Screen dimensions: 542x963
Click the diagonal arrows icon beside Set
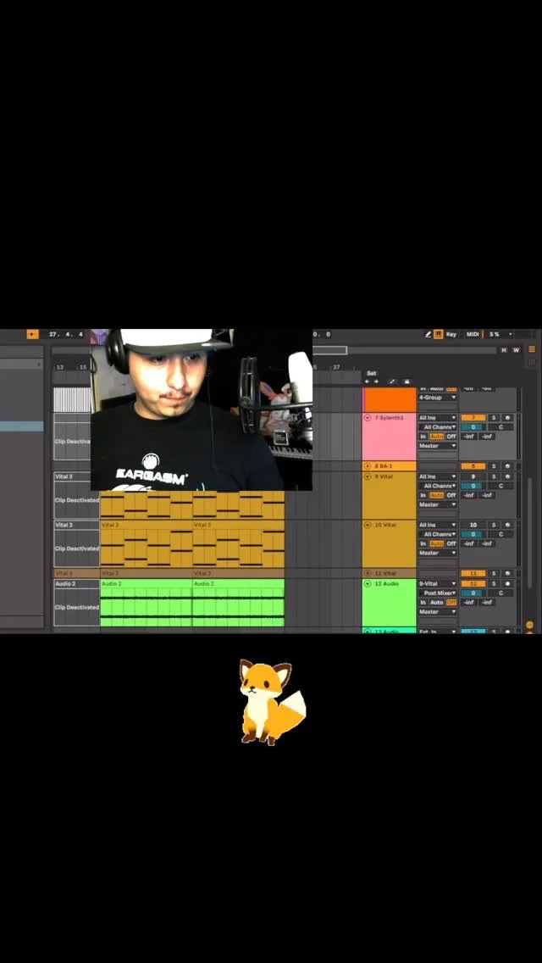[393, 381]
